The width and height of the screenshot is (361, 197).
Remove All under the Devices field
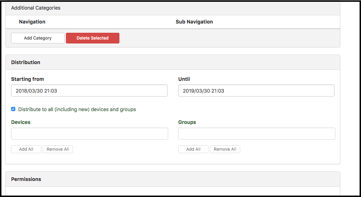[58, 149]
